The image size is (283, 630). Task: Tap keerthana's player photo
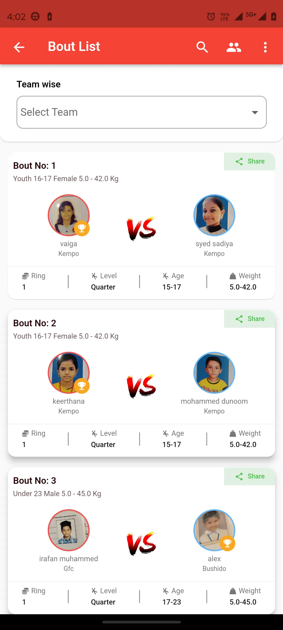tap(69, 373)
